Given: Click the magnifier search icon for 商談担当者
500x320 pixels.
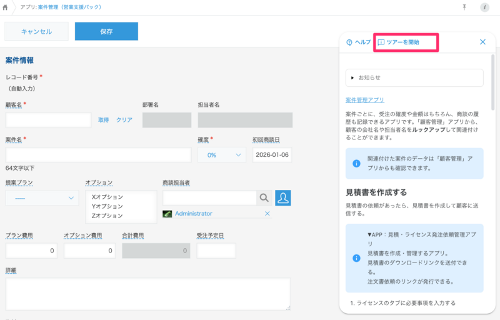Looking at the screenshot, I should tap(264, 198).
